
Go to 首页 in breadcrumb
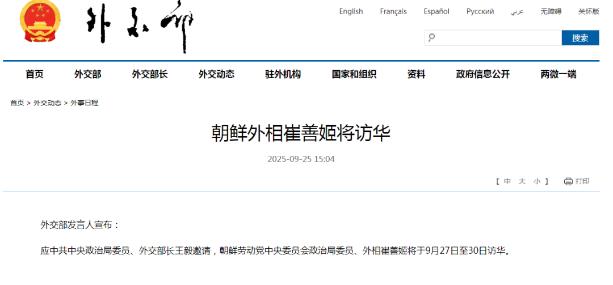[17, 103]
